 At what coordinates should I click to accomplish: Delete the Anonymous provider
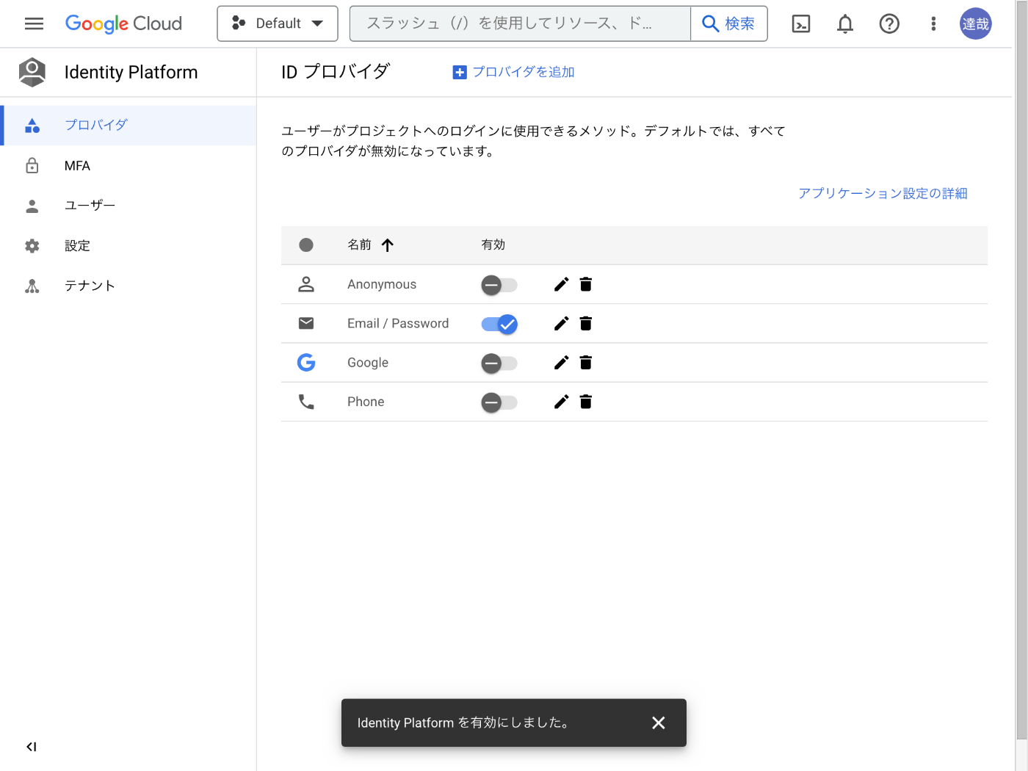coord(586,284)
